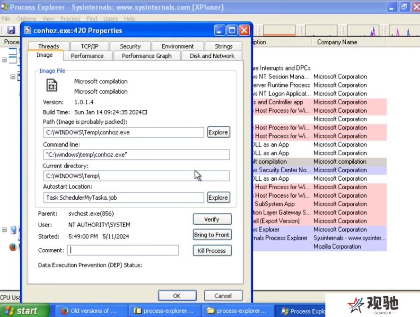Collapse the second-level tree node in process list
Screen dimensions: 420x317
click(x=13, y=77)
